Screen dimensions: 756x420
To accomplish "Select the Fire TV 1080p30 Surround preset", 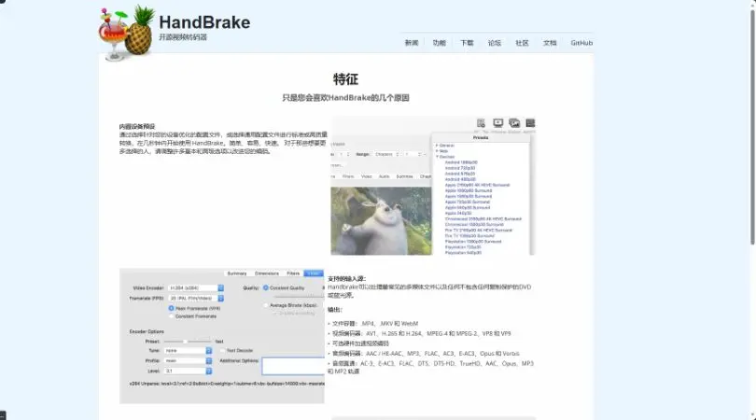I will [x=469, y=236].
